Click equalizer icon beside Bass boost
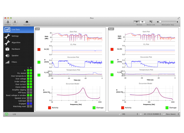 164,114
